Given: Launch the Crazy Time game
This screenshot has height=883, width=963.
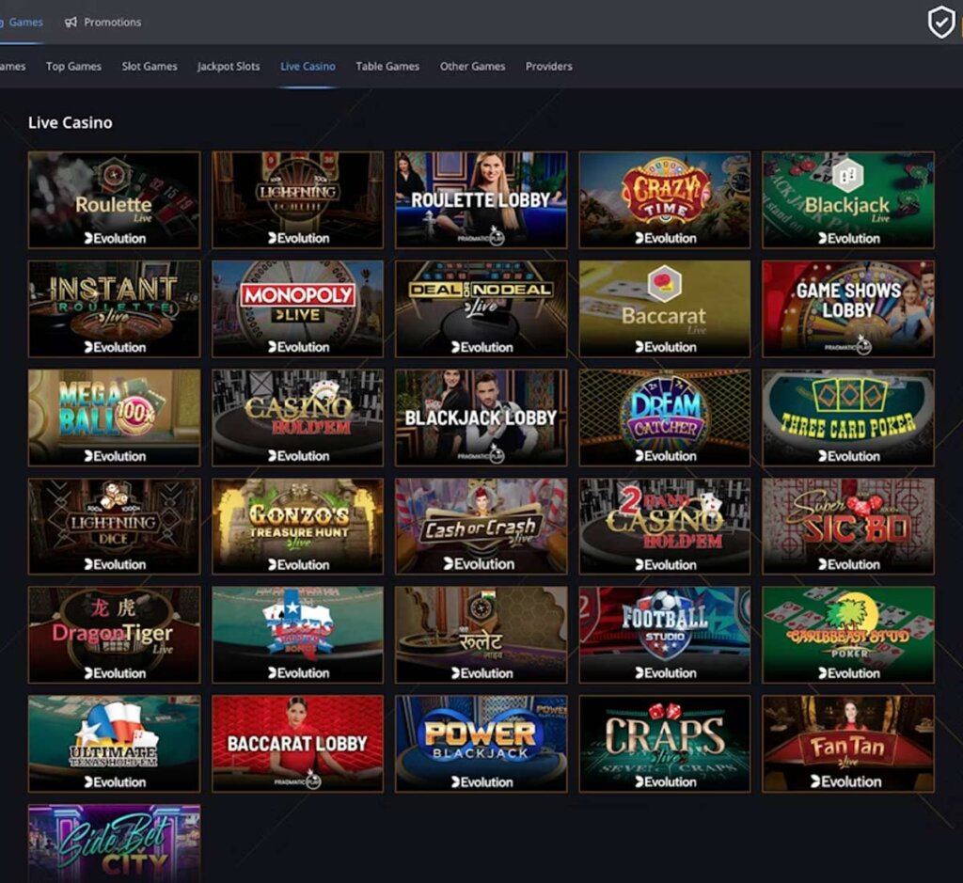Looking at the screenshot, I should (x=664, y=197).
